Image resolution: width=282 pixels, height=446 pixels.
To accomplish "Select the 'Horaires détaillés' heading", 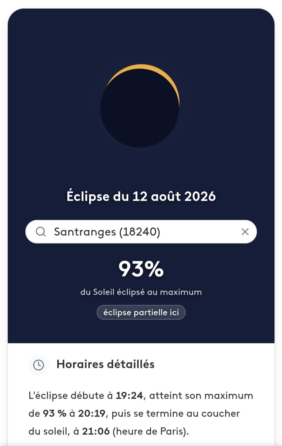I will 105,364.
